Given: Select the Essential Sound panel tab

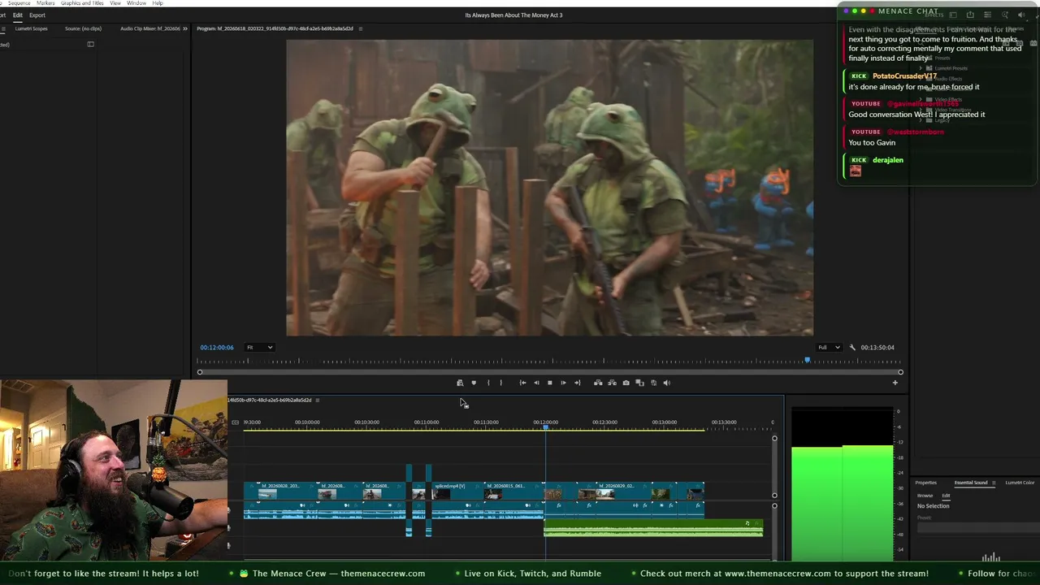Looking at the screenshot, I should point(971,483).
